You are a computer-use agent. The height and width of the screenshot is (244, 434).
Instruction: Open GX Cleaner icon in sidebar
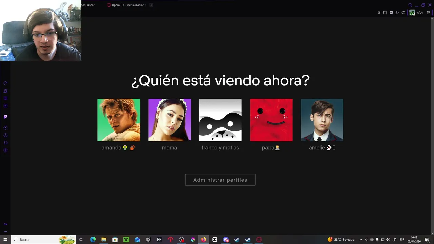tap(5, 91)
